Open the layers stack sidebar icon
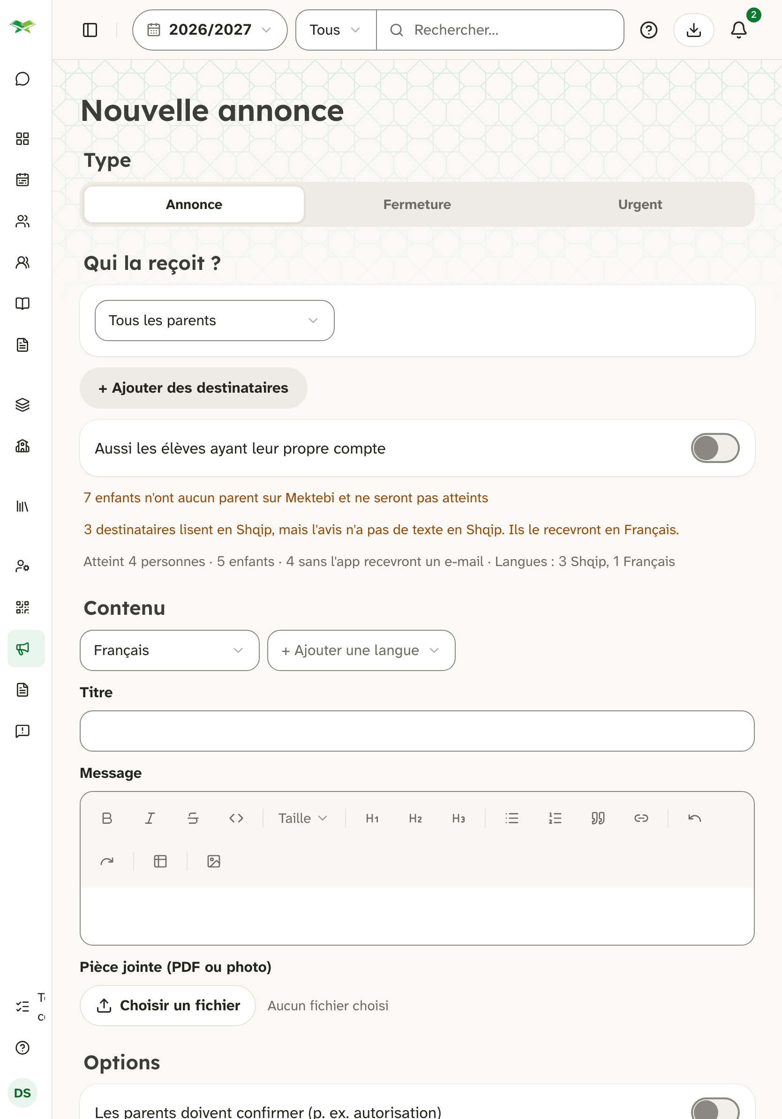782x1119 pixels. [23, 404]
